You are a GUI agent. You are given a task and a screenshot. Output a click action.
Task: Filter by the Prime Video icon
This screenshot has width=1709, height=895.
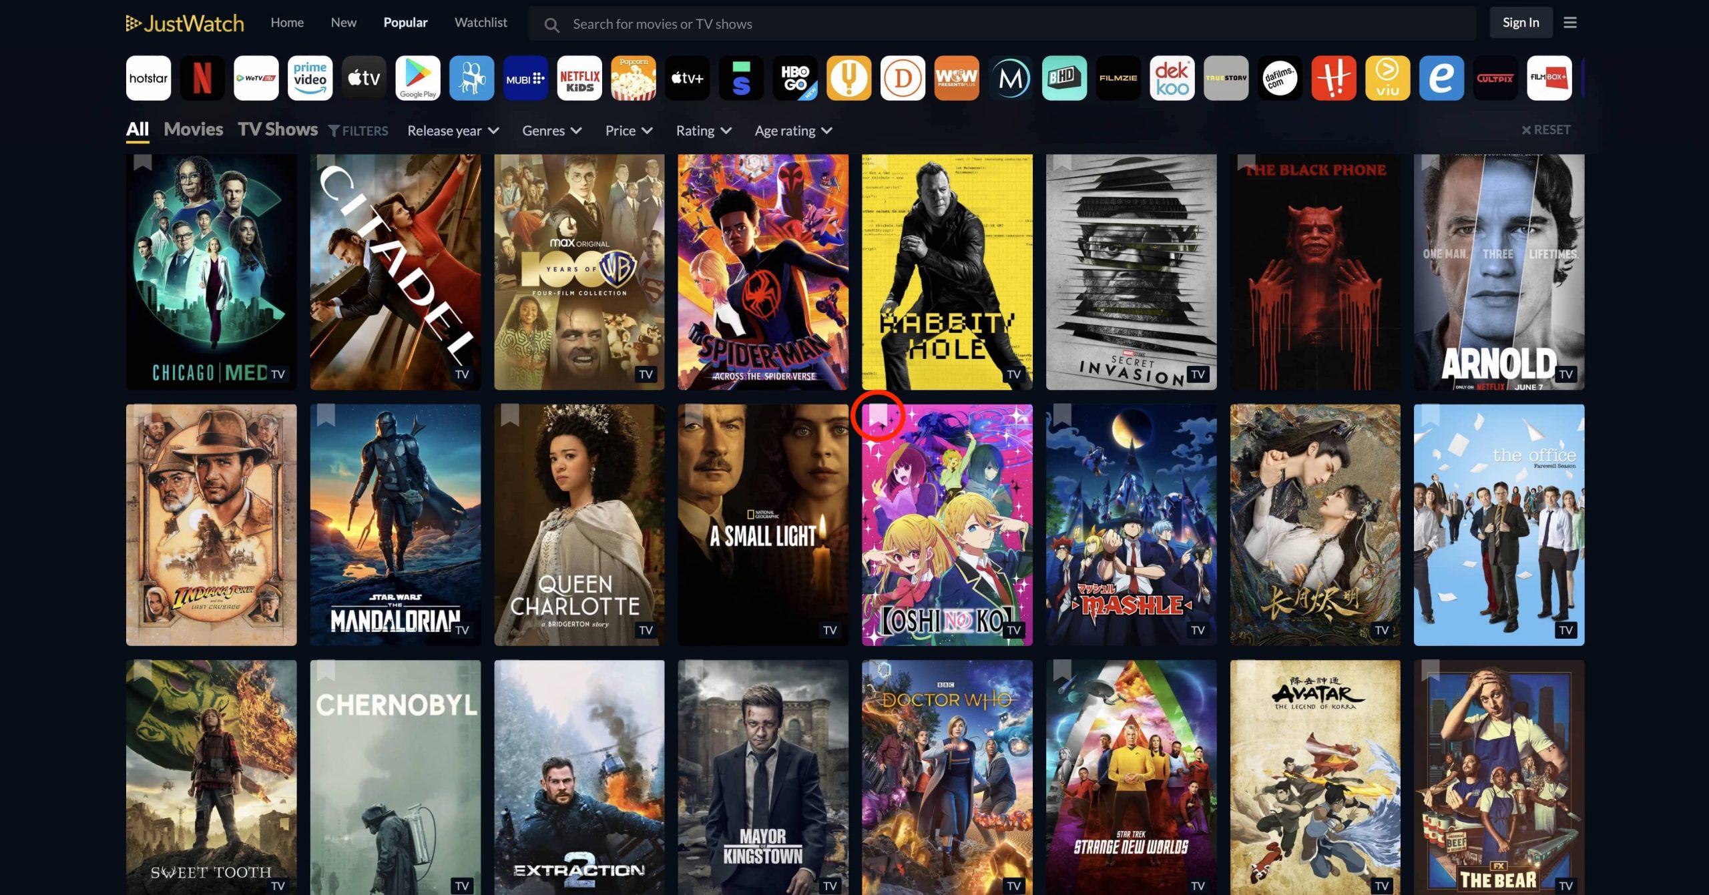click(310, 78)
